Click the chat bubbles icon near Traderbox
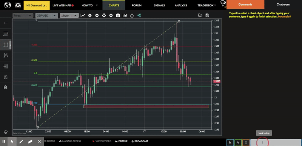 [x=223, y=3]
